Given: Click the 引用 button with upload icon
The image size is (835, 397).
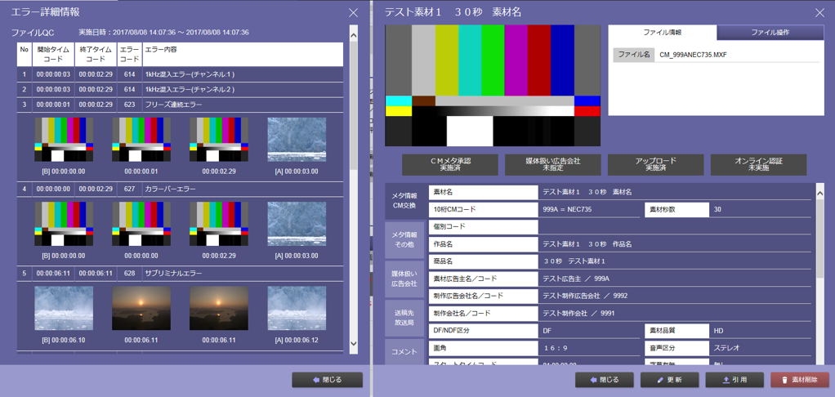Looking at the screenshot, I should coord(732,380).
